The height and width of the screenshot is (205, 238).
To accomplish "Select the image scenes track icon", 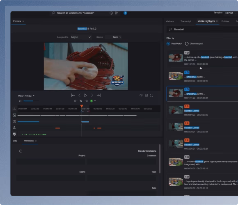I will point(14,115).
